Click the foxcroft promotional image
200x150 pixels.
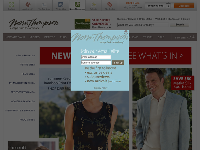(32, 146)
